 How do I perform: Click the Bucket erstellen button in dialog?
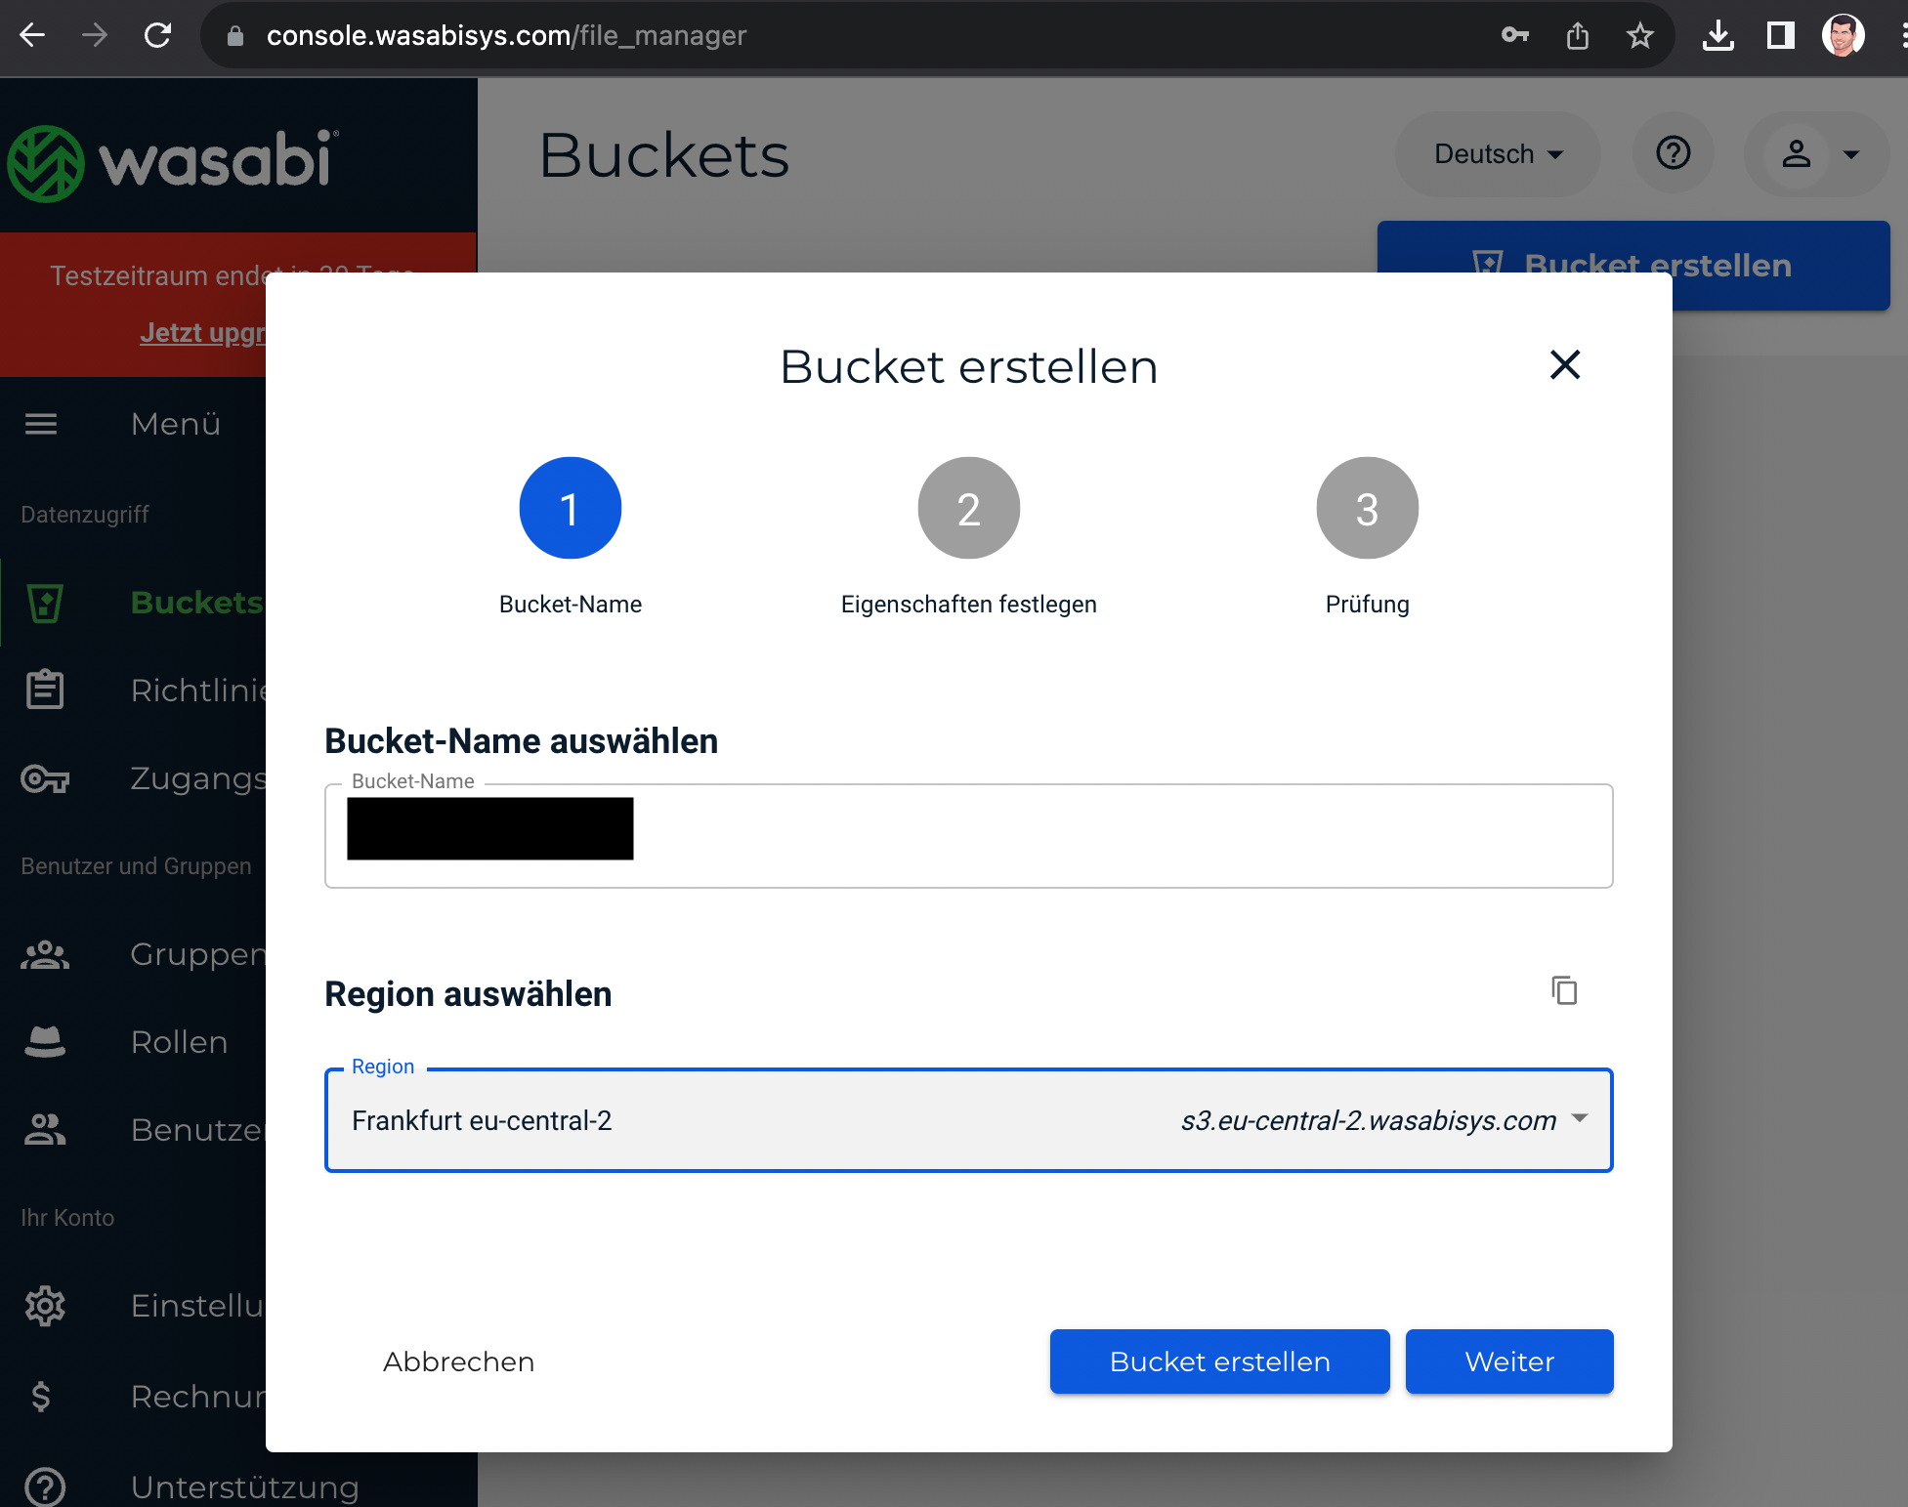(x=1220, y=1361)
